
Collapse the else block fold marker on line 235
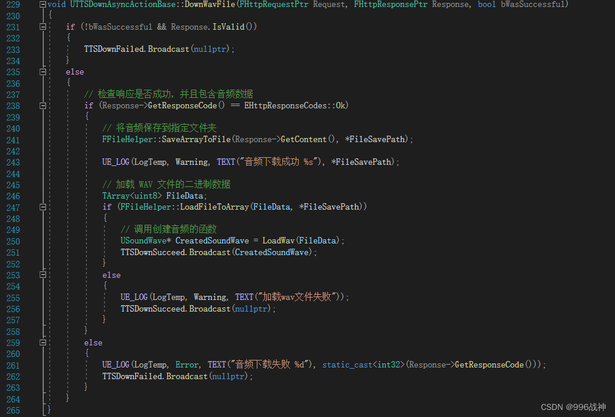(43, 71)
